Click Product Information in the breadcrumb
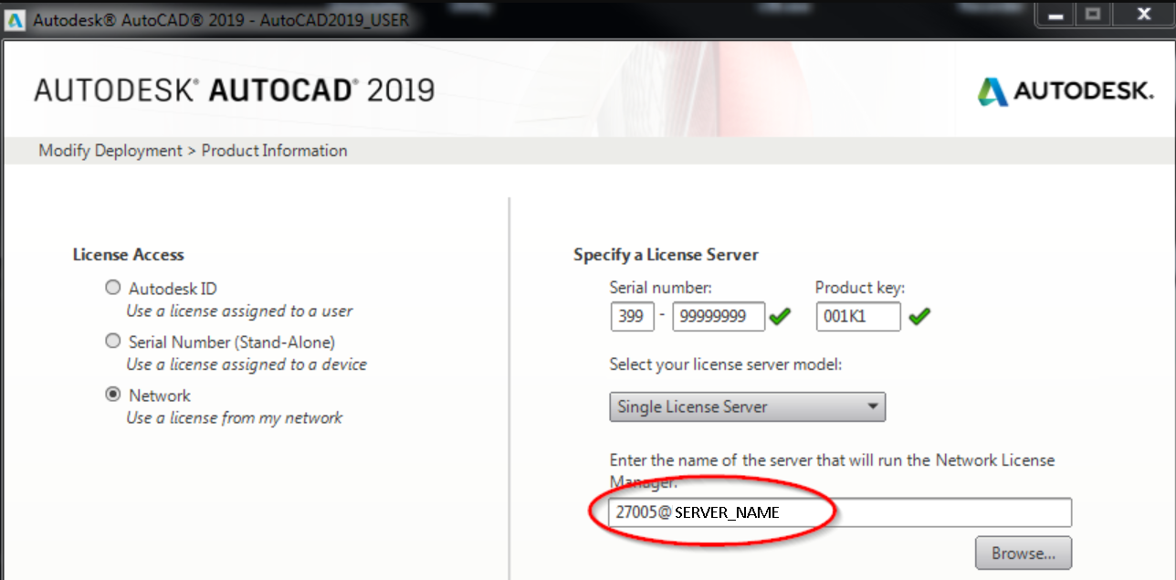The image size is (1176, 580). 274,150
